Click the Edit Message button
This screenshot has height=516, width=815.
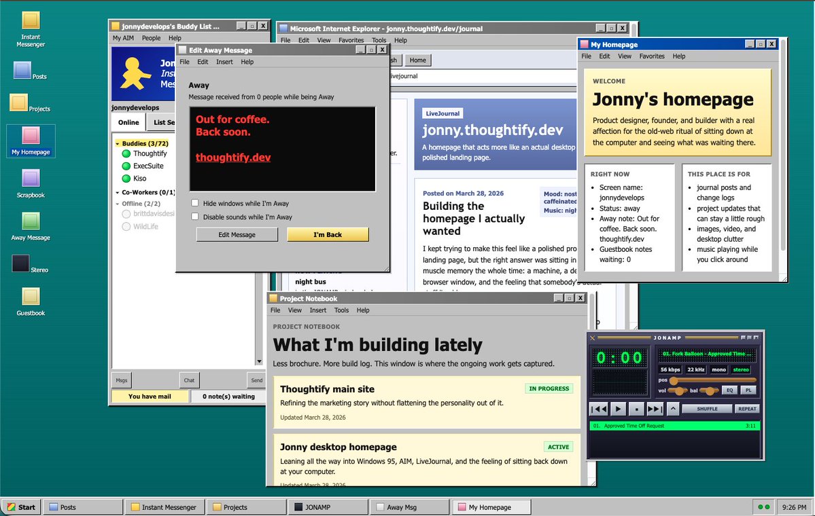(237, 235)
